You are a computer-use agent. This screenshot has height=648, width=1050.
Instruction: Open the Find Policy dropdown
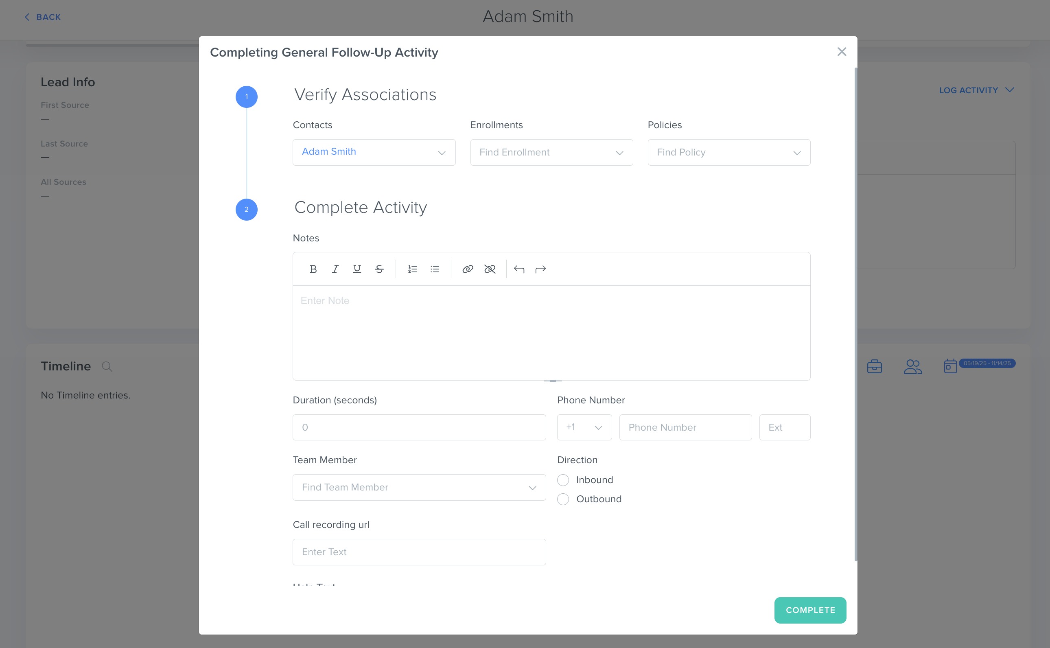coord(728,153)
